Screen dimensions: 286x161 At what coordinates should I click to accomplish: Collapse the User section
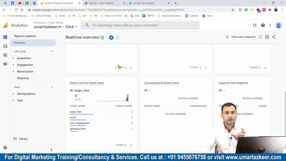point(52,87)
